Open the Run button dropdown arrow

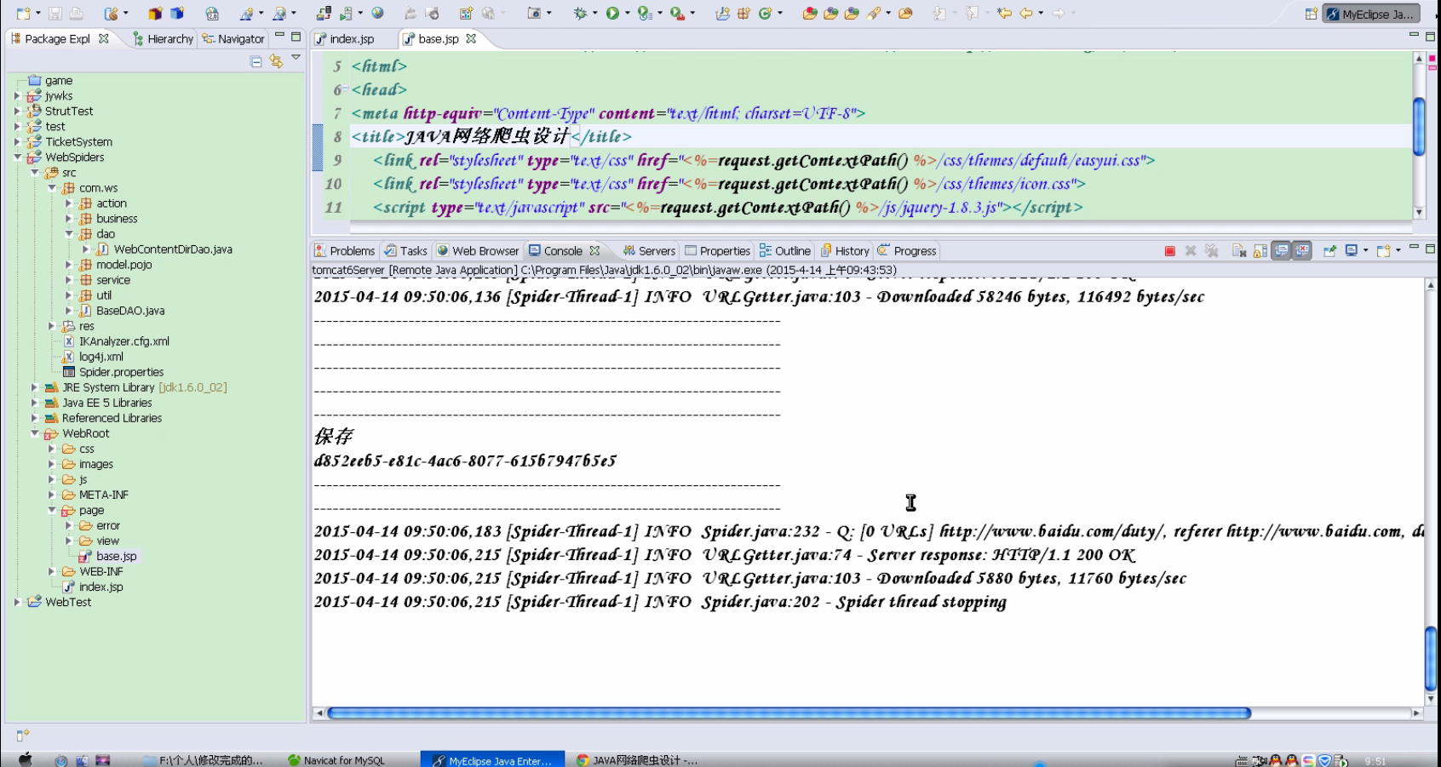tap(628, 14)
